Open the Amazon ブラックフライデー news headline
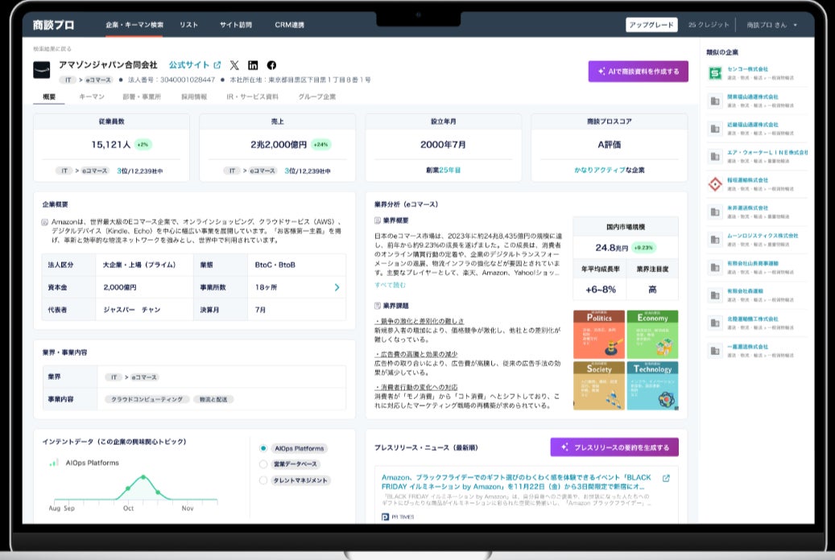Image resolution: width=835 pixels, height=560 pixels. click(516, 482)
